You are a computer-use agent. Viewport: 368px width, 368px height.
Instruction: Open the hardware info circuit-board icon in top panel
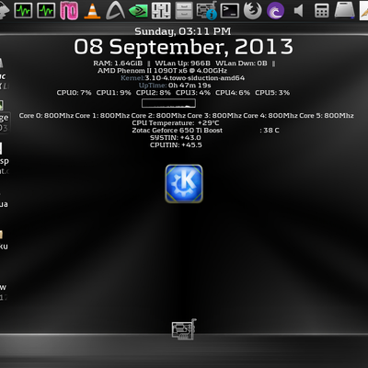pyautogui.click(x=207, y=11)
